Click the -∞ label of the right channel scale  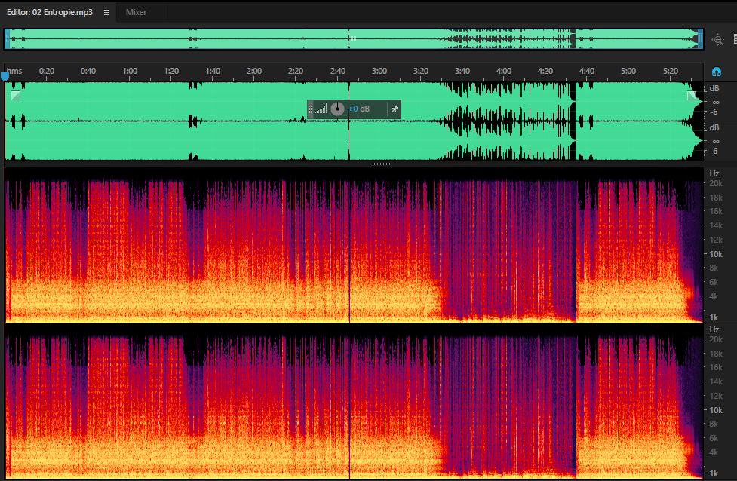pyautogui.click(x=714, y=142)
